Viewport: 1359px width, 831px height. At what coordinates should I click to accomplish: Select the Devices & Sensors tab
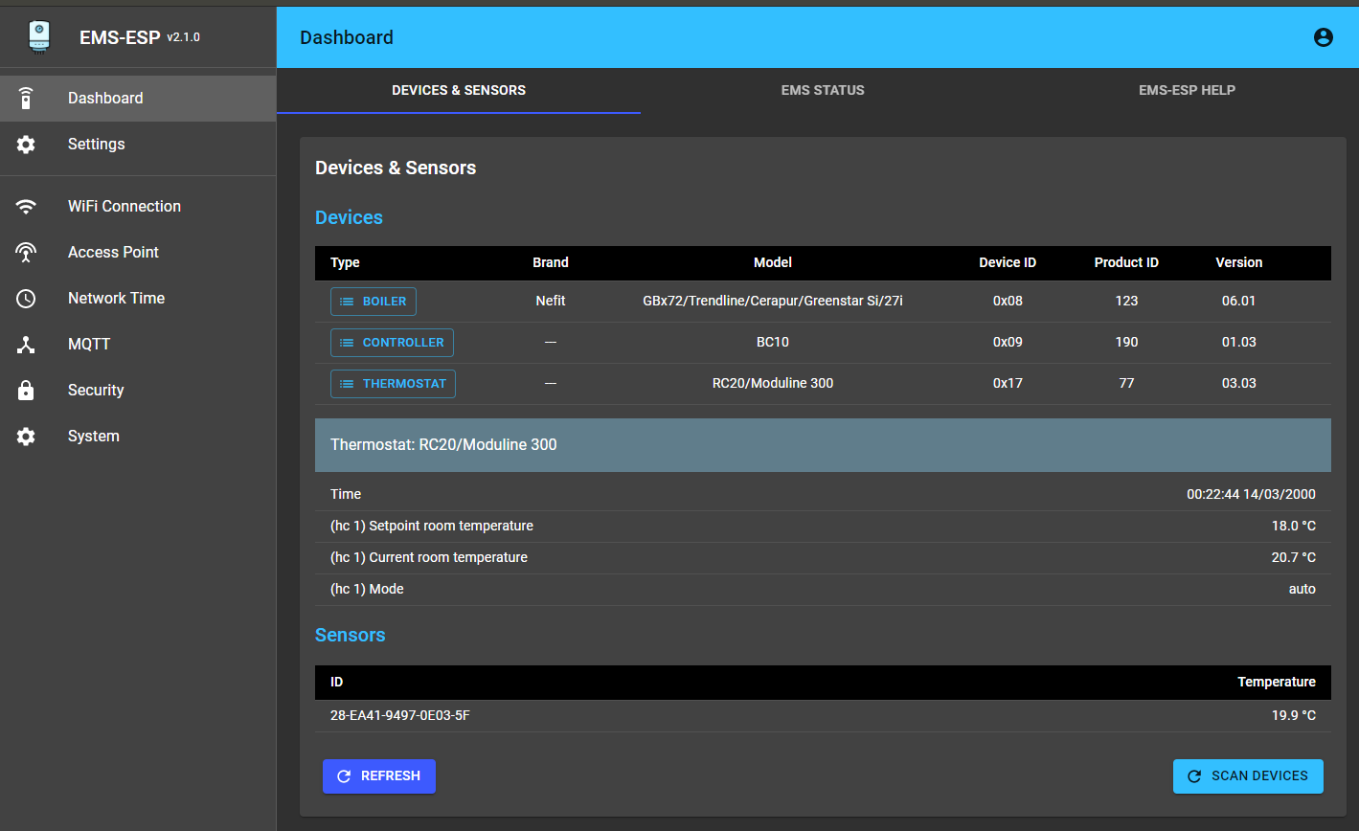(x=458, y=91)
